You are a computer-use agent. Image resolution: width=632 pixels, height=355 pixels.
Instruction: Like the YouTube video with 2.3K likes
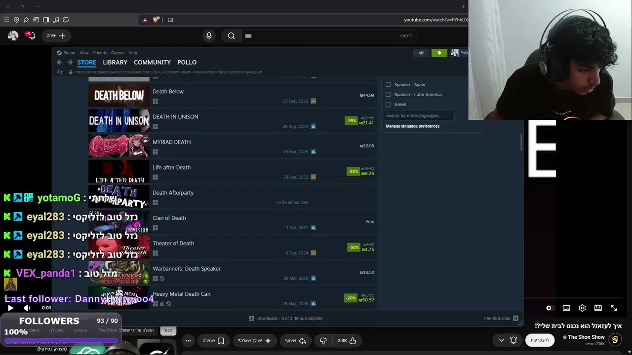[x=347, y=341]
